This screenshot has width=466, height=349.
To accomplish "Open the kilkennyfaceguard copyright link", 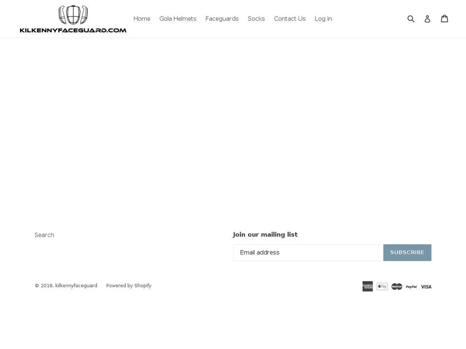I will [x=76, y=286].
